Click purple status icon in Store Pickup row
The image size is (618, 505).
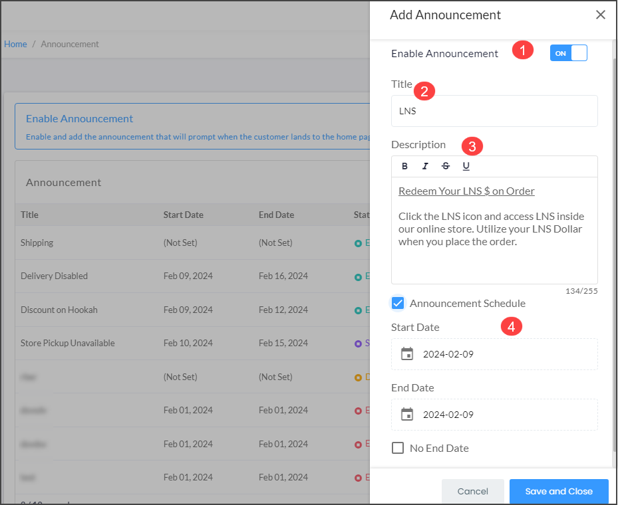pos(358,344)
